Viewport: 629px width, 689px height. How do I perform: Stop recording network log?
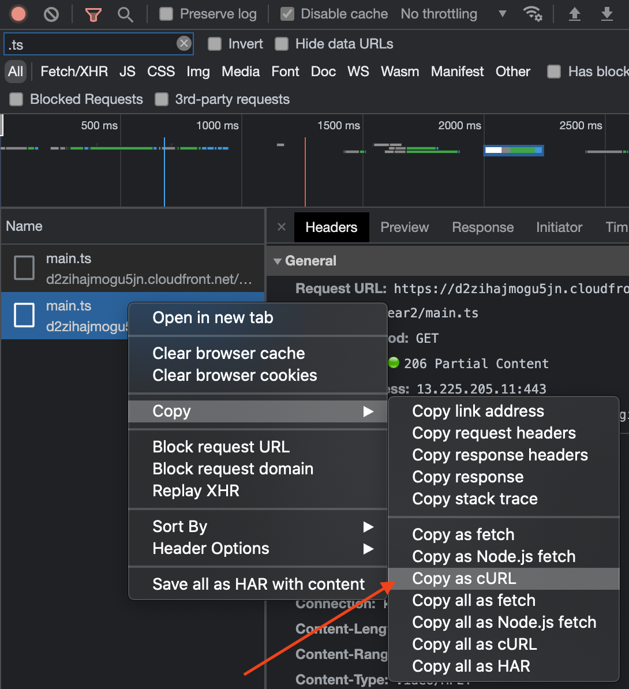point(18,14)
